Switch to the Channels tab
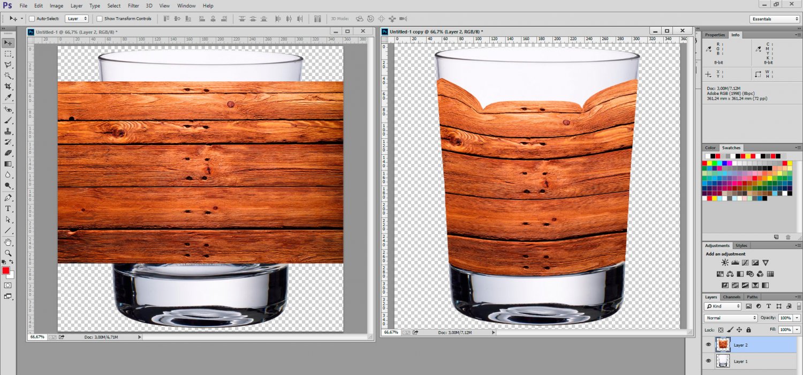Viewport: 803px width, 375px height. (731, 297)
